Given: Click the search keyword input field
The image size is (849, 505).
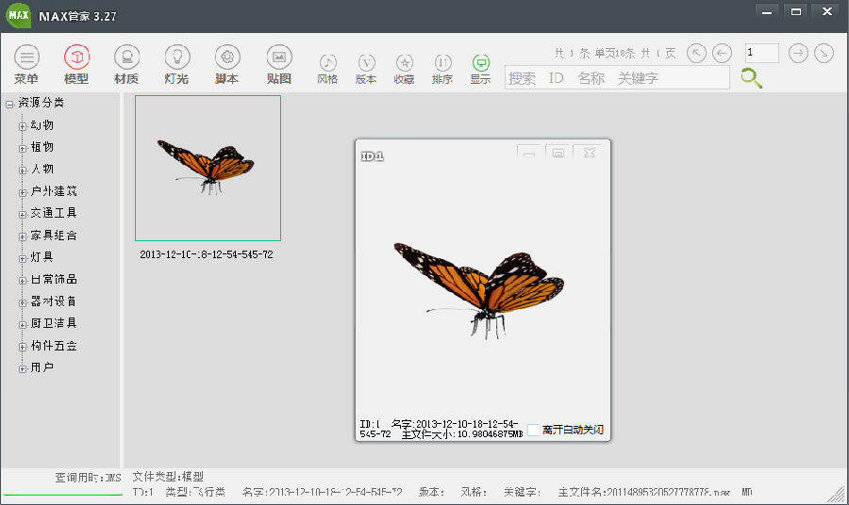Looking at the screenshot, I should click(617, 78).
